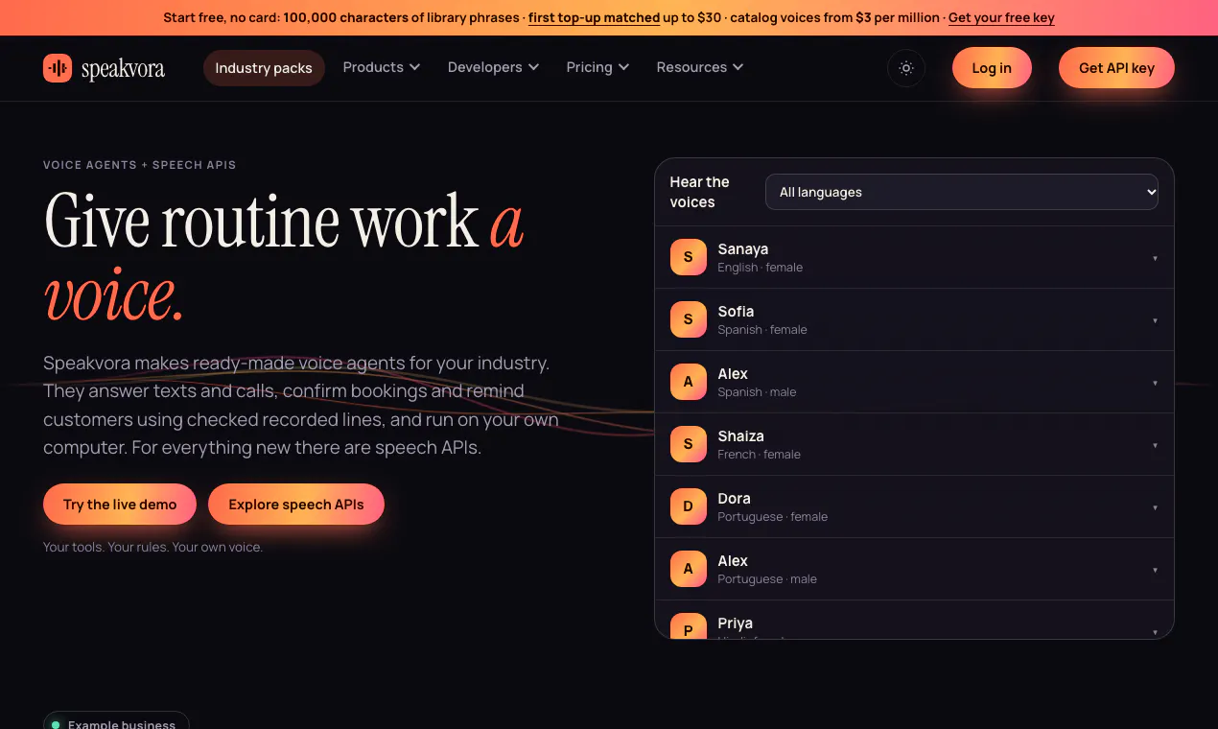The width and height of the screenshot is (1218, 729).
Task: Open the All languages dropdown
Action: (962, 192)
